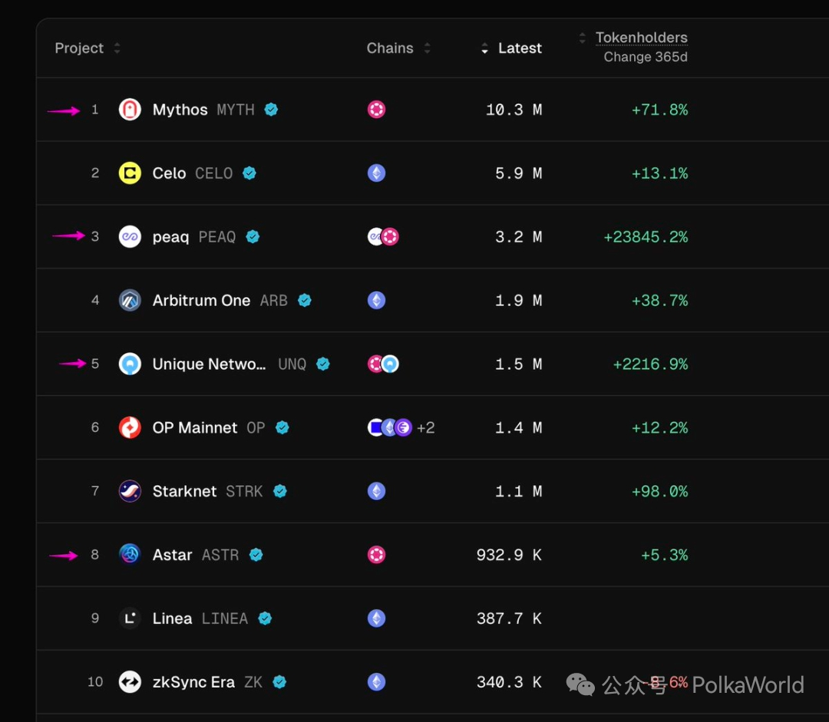Click peaq tokenholders change +23845.2% value
Viewport: 829px width, 722px height.
click(646, 237)
